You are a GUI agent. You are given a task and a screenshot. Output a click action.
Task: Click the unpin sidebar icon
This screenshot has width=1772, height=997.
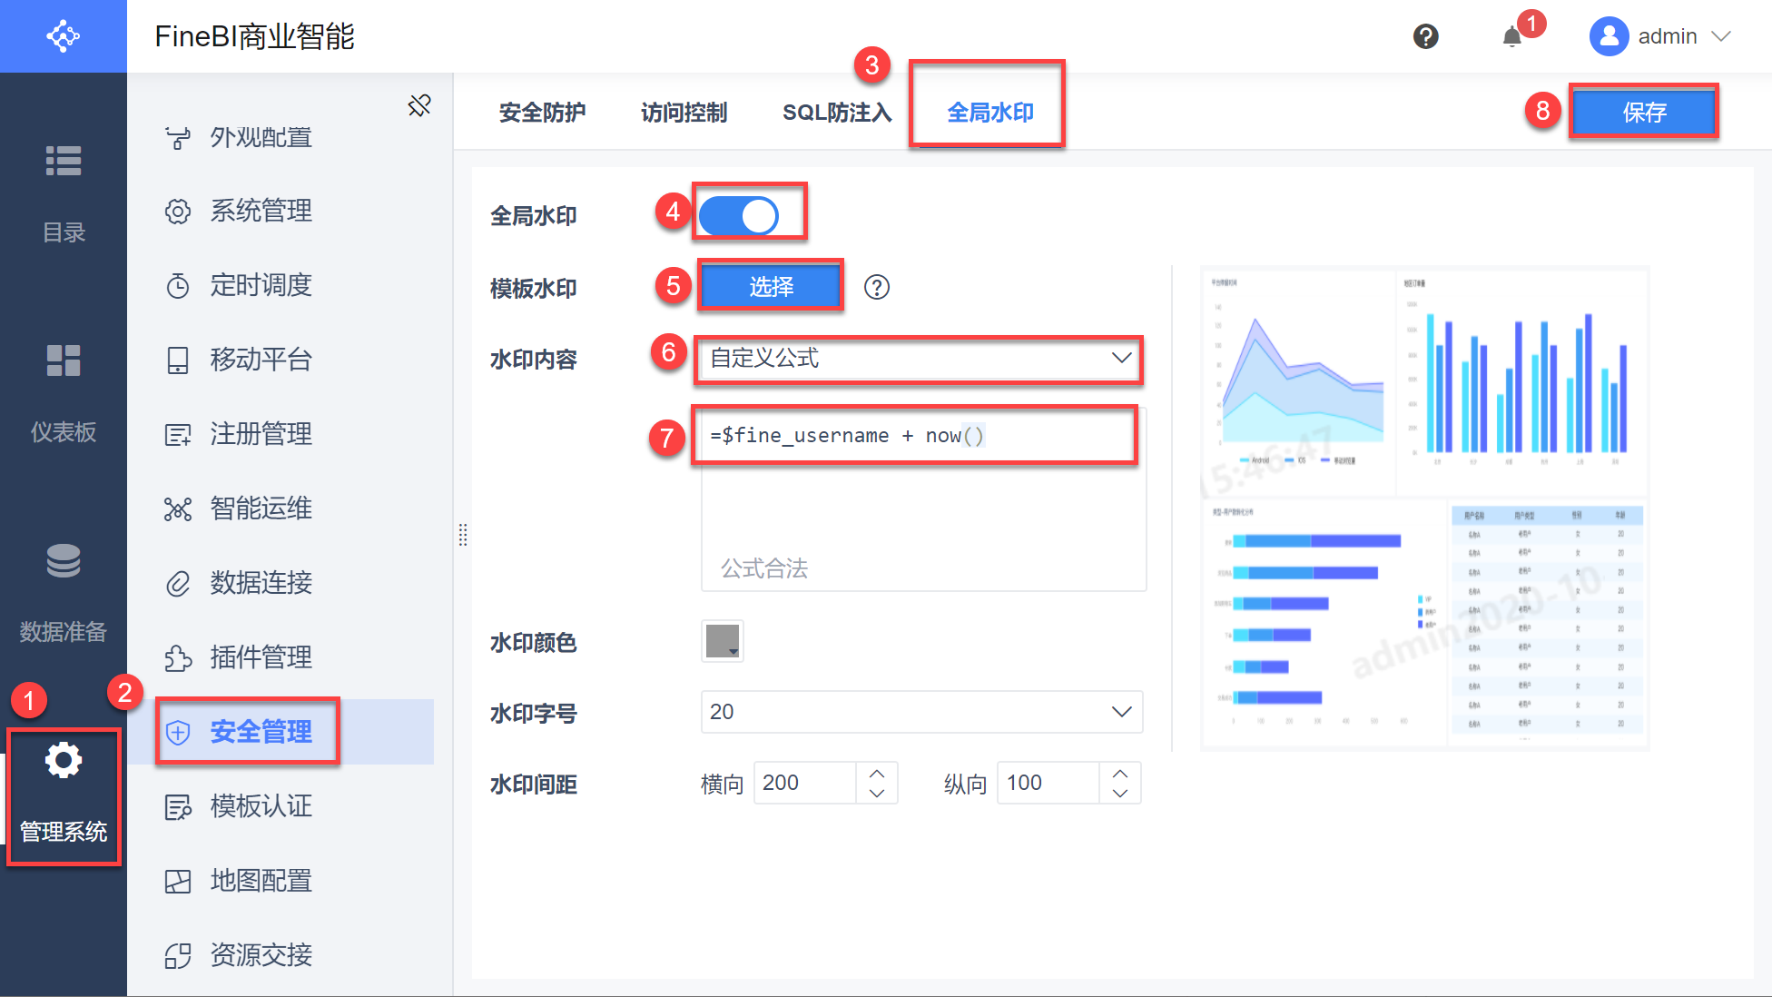pos(419,105)
